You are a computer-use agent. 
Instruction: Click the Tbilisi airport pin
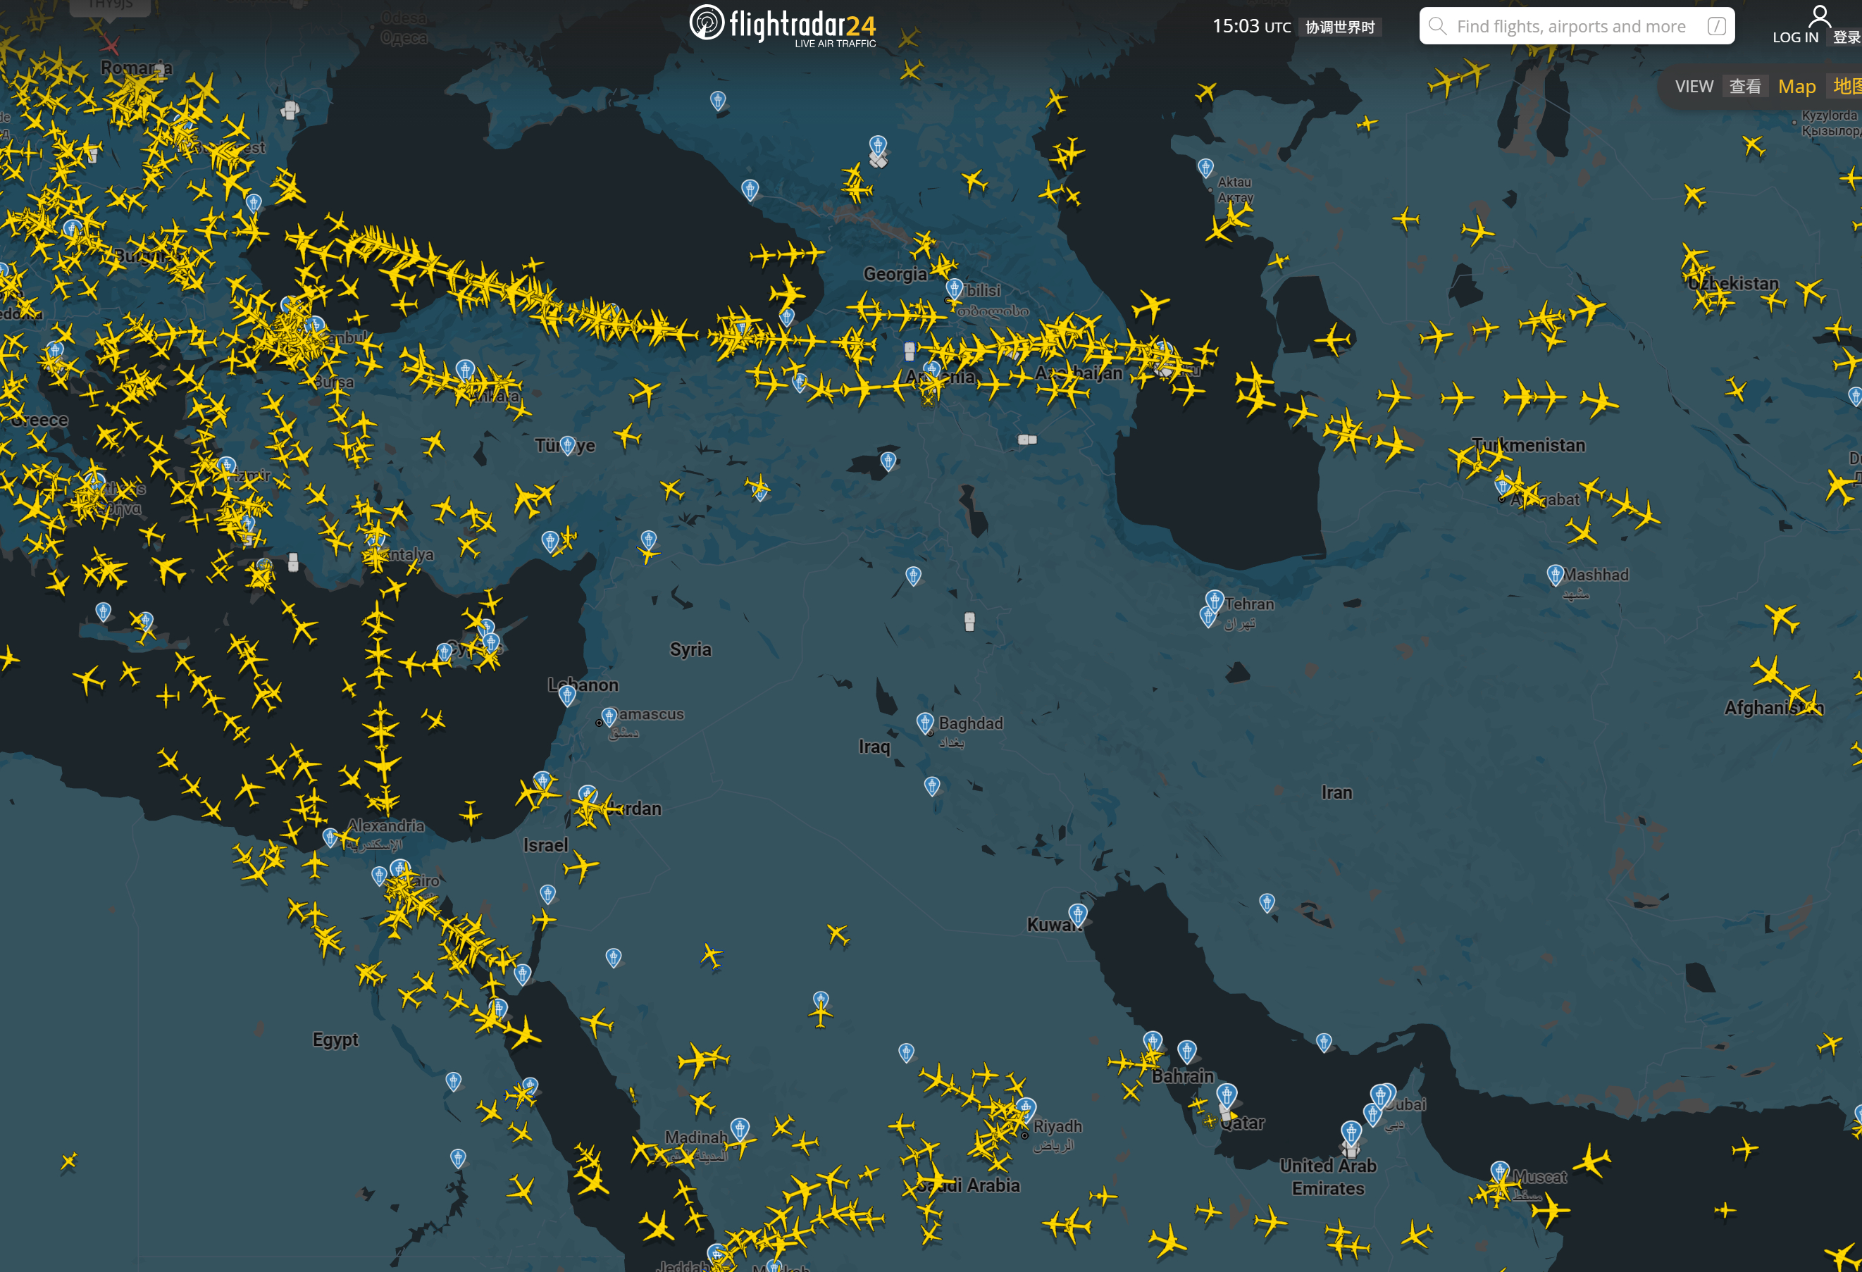point(953,287)
